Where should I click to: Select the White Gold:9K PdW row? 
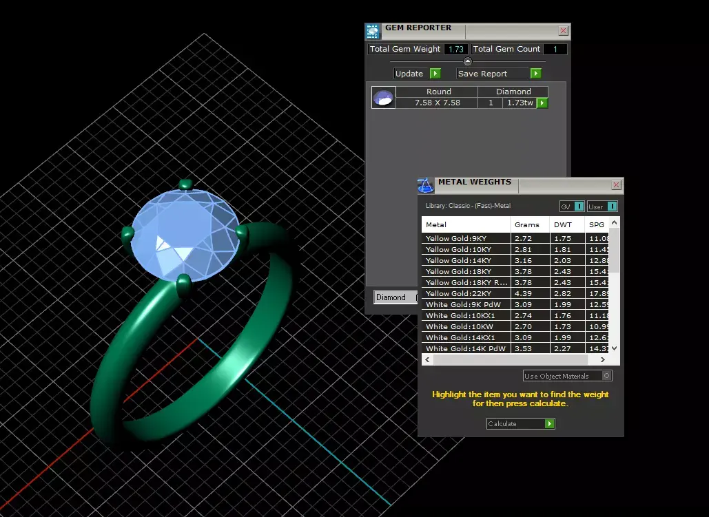[x=515, y=304]
